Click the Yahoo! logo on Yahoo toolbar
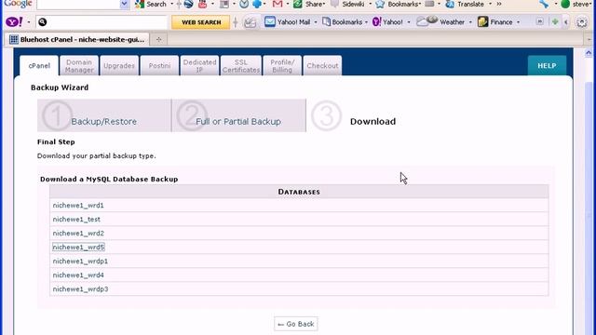This screenshot has height=335, width=596. (x=14, y=22)
